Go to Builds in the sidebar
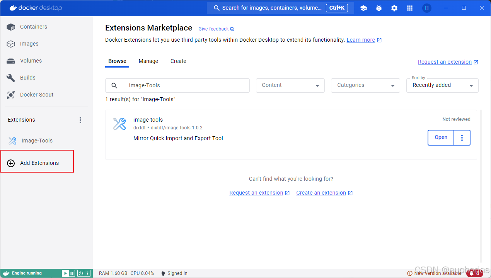Screen dimensions: 491x278 click(x=46, y=78)
